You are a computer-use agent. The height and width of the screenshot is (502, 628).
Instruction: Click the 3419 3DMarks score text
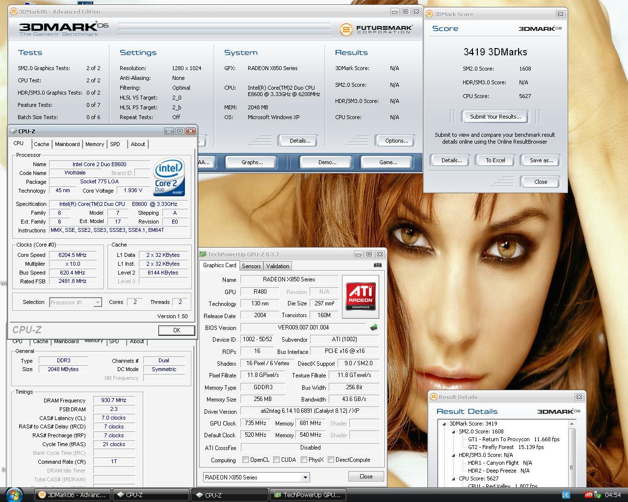click(495, 52)
